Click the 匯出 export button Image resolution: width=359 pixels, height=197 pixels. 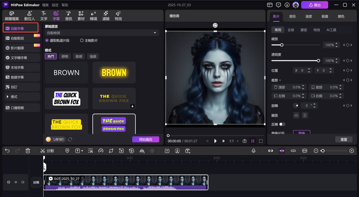click(x=314, y=5)
